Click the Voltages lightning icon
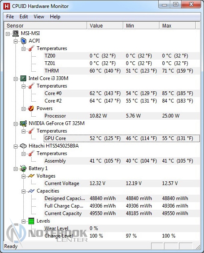204x253 pixels. (x=31, y=176)
